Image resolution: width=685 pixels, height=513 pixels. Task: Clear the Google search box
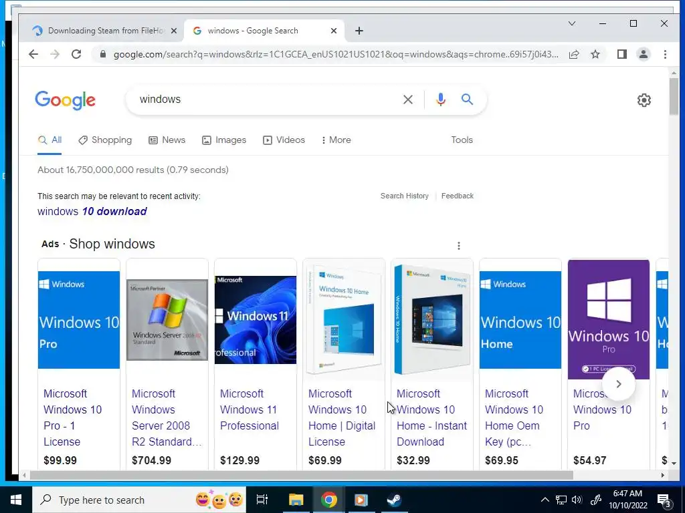408,100
